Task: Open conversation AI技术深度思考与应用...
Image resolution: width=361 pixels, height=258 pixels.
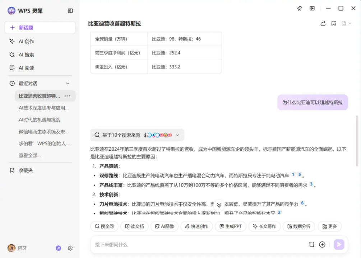Action: 43,108
